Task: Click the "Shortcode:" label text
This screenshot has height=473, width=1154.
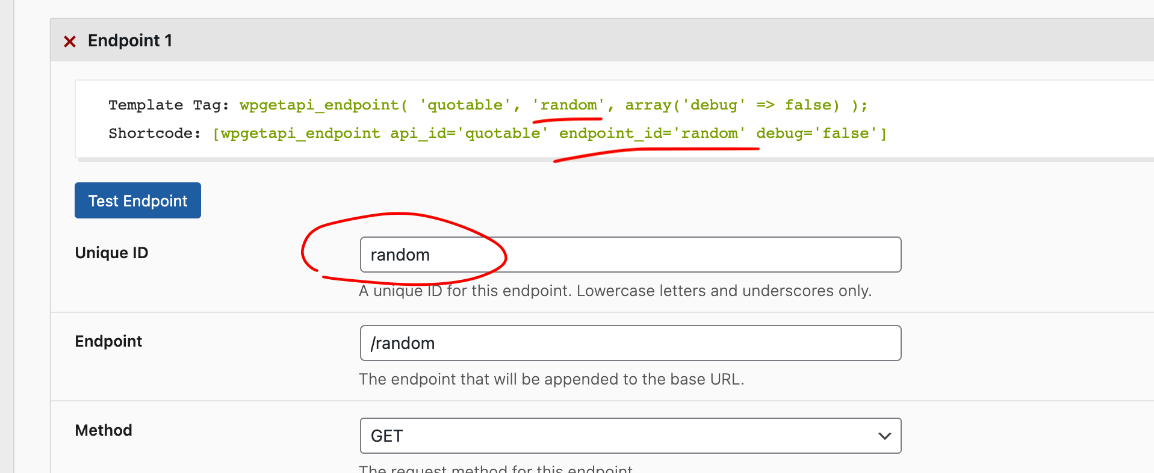Action: (x=155, y=134)
